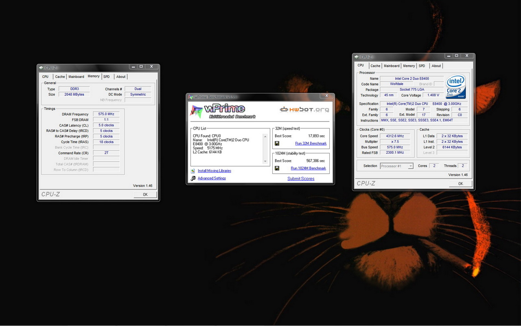Open Cache tab in right CPU-Z window
The width and height of the screenshot is (521, 326).
[375, 66]
